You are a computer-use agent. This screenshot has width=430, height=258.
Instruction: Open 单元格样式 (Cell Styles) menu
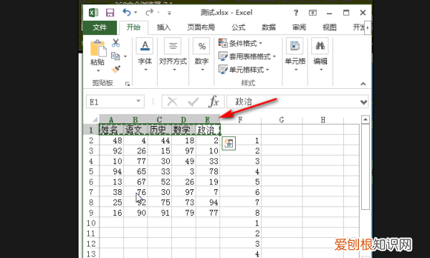click(244, 70)
